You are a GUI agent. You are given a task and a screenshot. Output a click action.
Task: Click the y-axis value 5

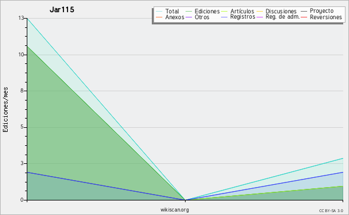22,127
